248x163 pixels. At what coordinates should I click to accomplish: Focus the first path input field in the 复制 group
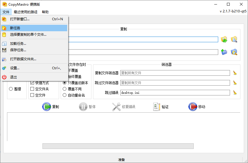click(x=143, y=39)
